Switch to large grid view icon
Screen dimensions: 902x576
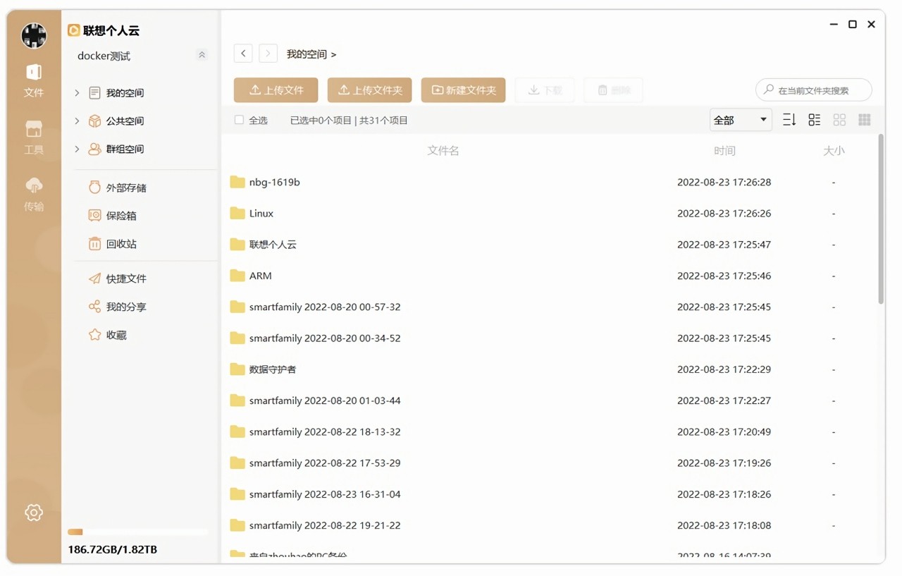[x=839, y=120]
